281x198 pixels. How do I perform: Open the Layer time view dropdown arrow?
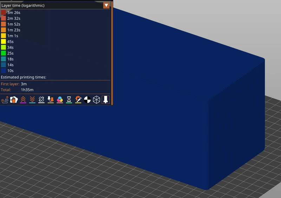click(x=106, y=5)
